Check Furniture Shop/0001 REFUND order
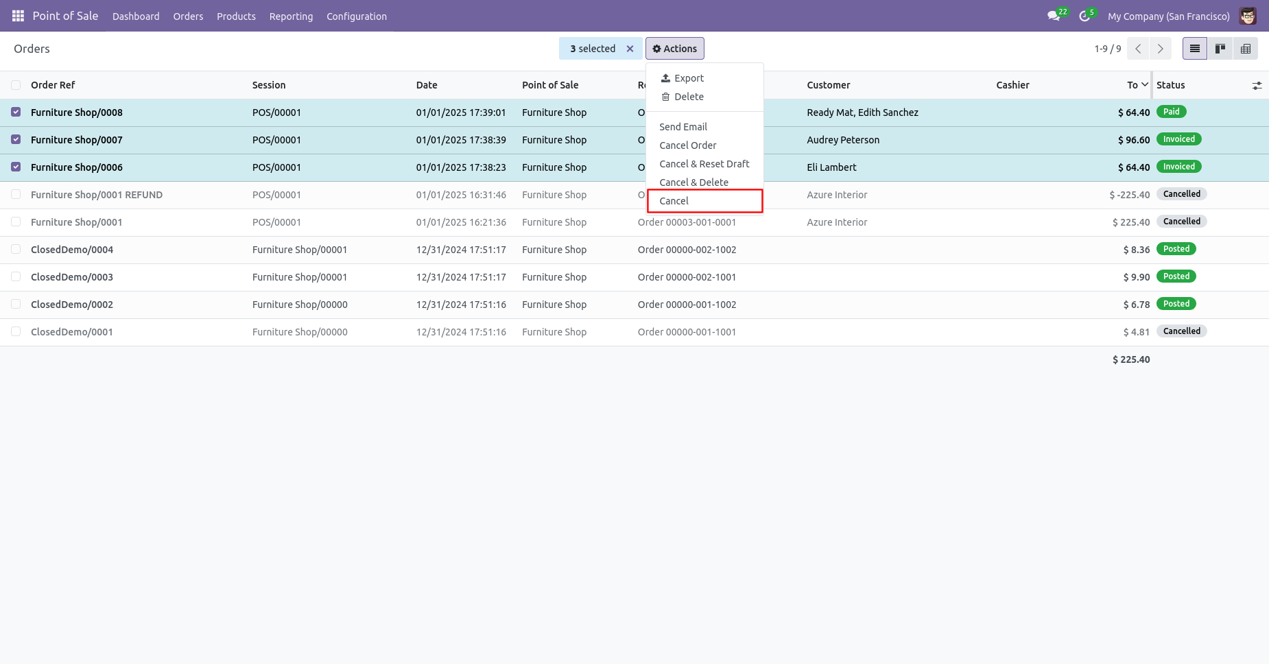Image resolution: width=1269 pixels, height=664 pixels. point(16,194)
